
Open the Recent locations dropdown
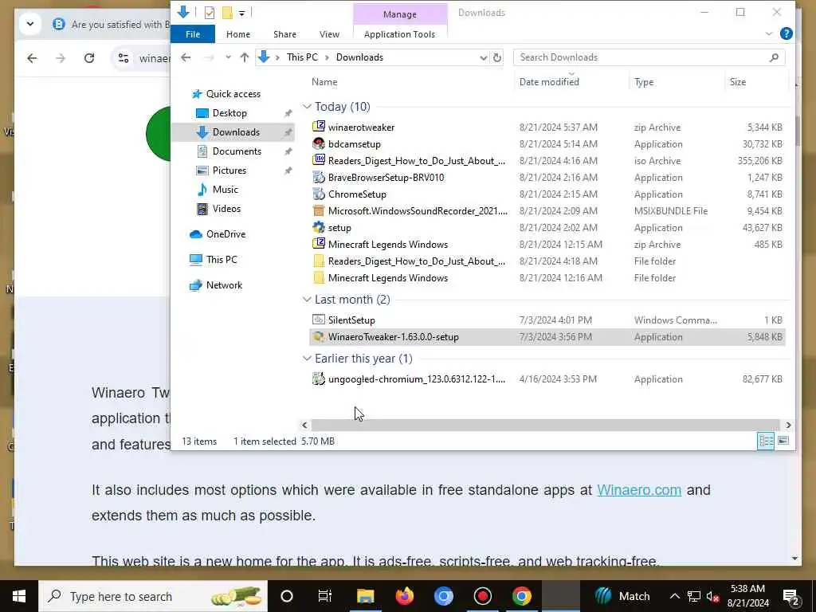click(x=228, y=57)
